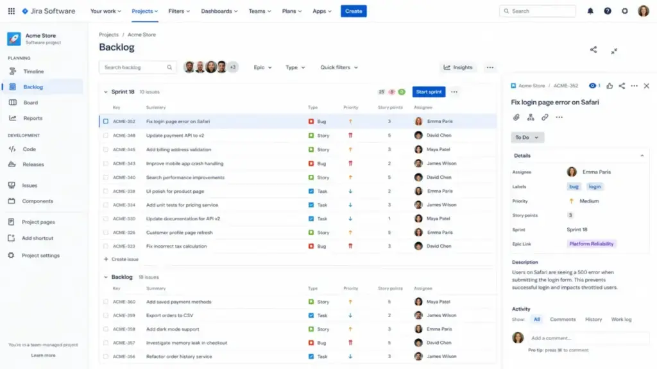This screenshot has height=369, width=657.
Task: Open Reports in the sidebar
Action: pyautogui.click(x=33, y=118)
